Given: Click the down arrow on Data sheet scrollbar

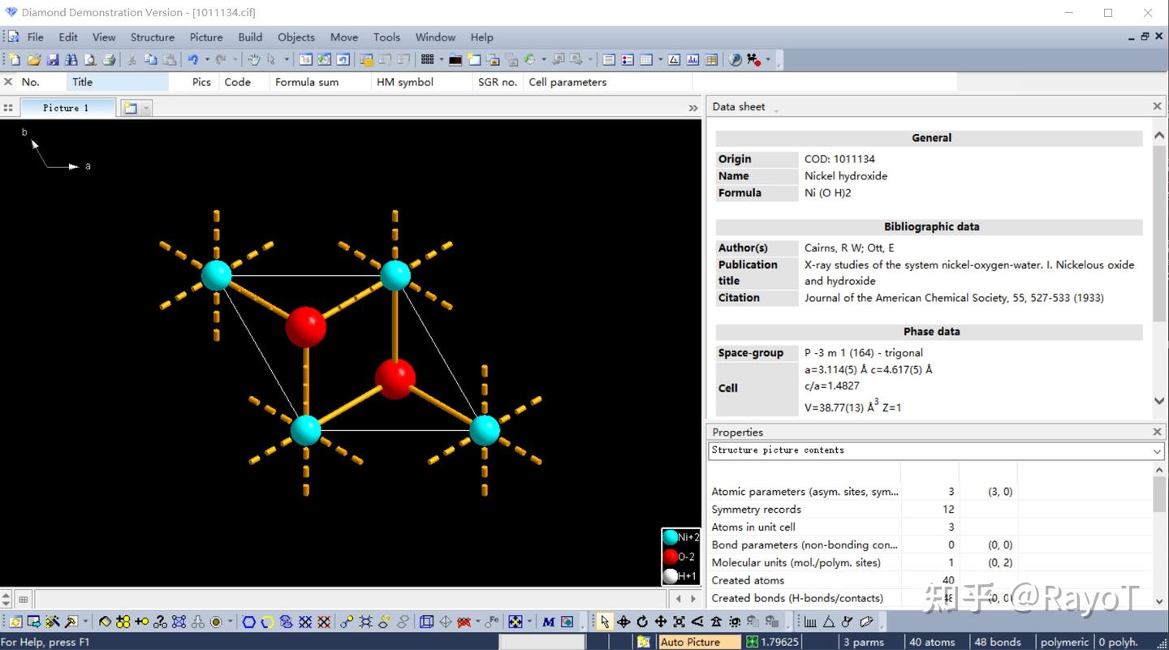Looking at the screenshot, I should pyautogui.click(x=1159, y=400).
